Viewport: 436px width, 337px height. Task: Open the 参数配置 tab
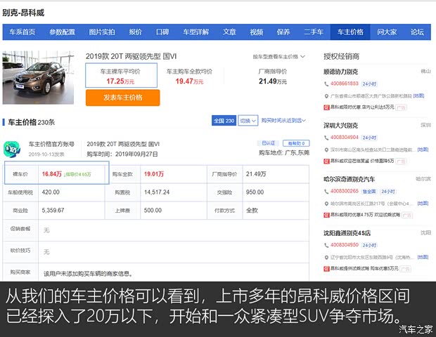pos(62,32)
